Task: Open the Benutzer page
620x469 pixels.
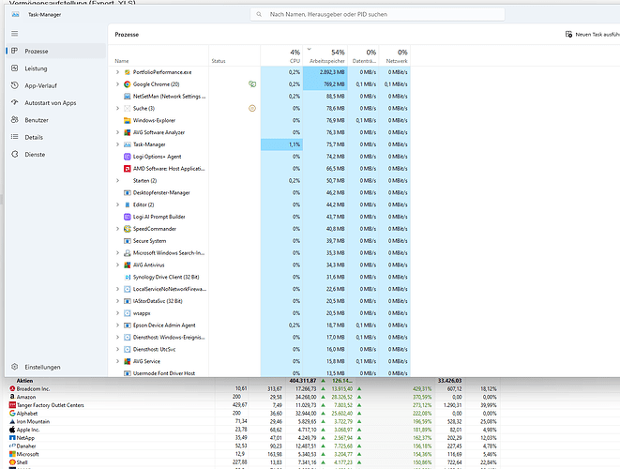Action: (x=56, y=120)
